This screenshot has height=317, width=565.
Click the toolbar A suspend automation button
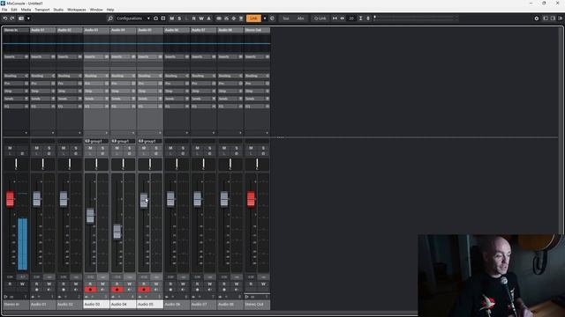coord(208,18)
